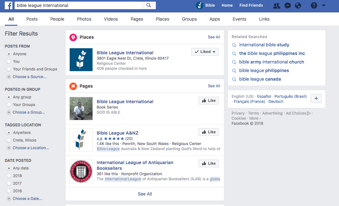Switch to the People tab

57,19
